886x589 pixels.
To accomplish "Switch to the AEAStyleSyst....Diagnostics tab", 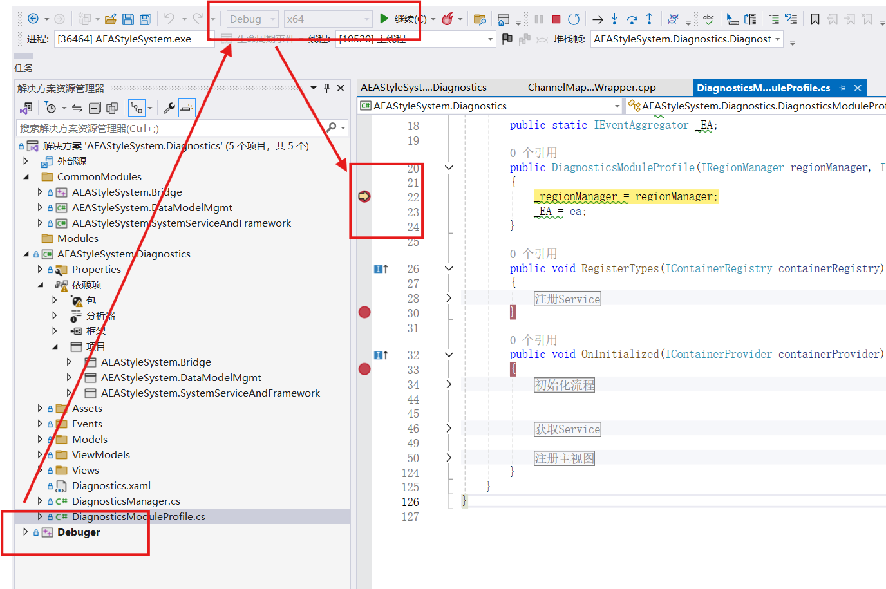I will [x=423, y=88].
